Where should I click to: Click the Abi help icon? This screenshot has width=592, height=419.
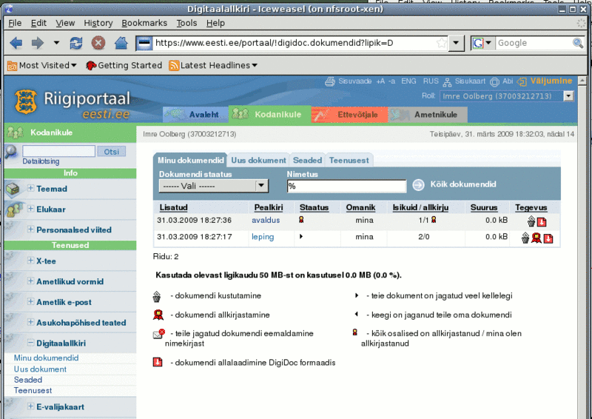pyautogui.click(x=494, y=81)
